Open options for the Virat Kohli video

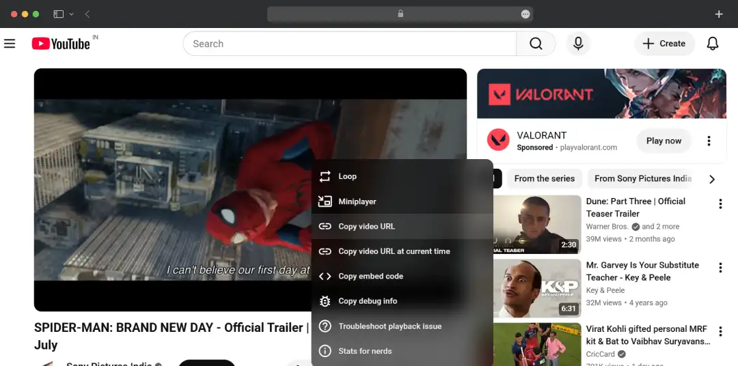(720, 332)
